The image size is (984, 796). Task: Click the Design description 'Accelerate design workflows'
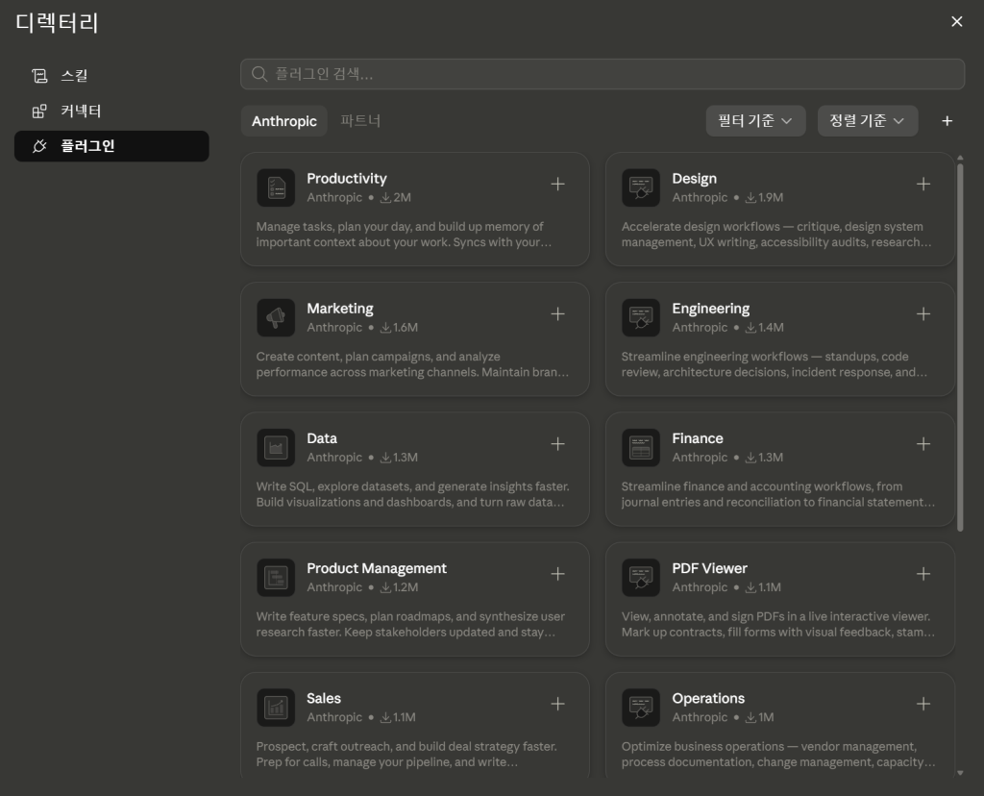click(776, 235)
